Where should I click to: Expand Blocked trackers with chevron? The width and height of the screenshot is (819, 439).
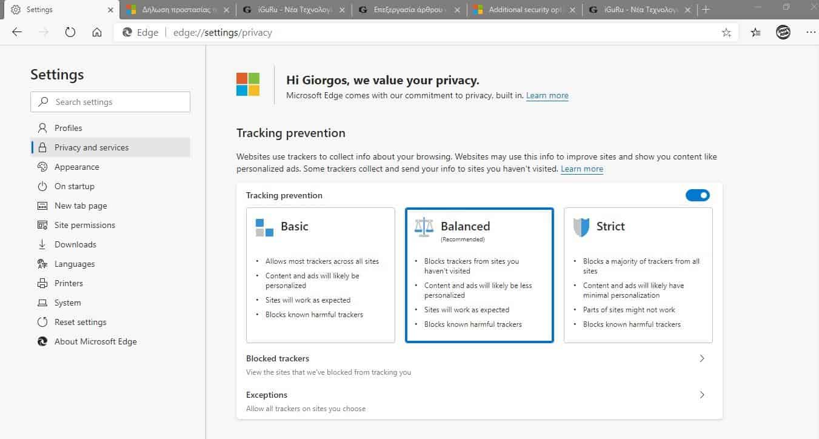pyautogui.click(x=702, y=358)
